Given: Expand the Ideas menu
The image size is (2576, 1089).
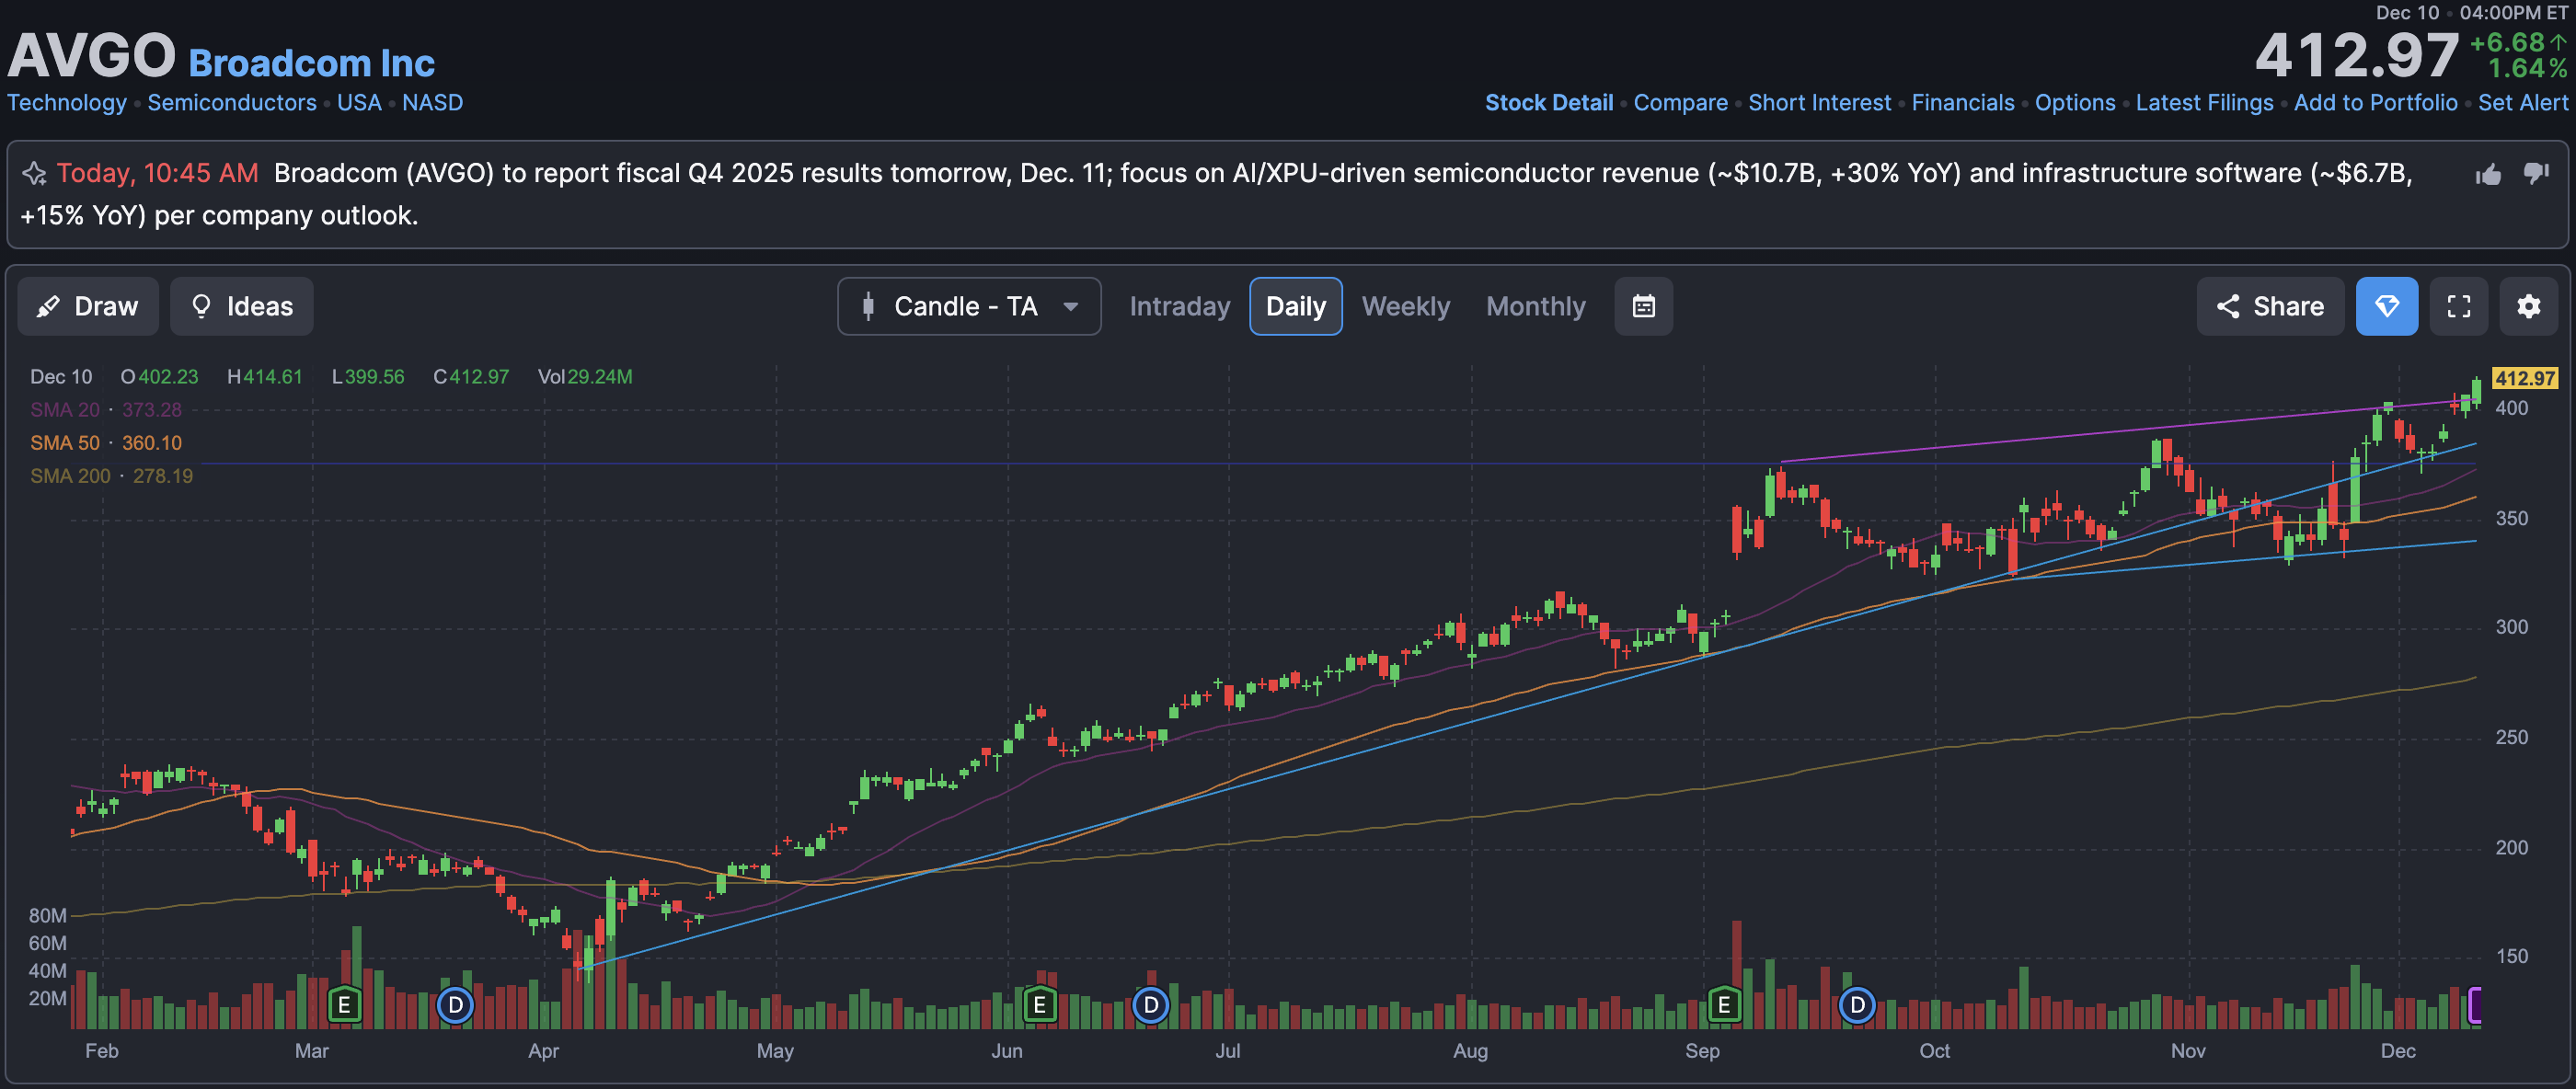Looking at the screenshot, I should pos(241,306).
